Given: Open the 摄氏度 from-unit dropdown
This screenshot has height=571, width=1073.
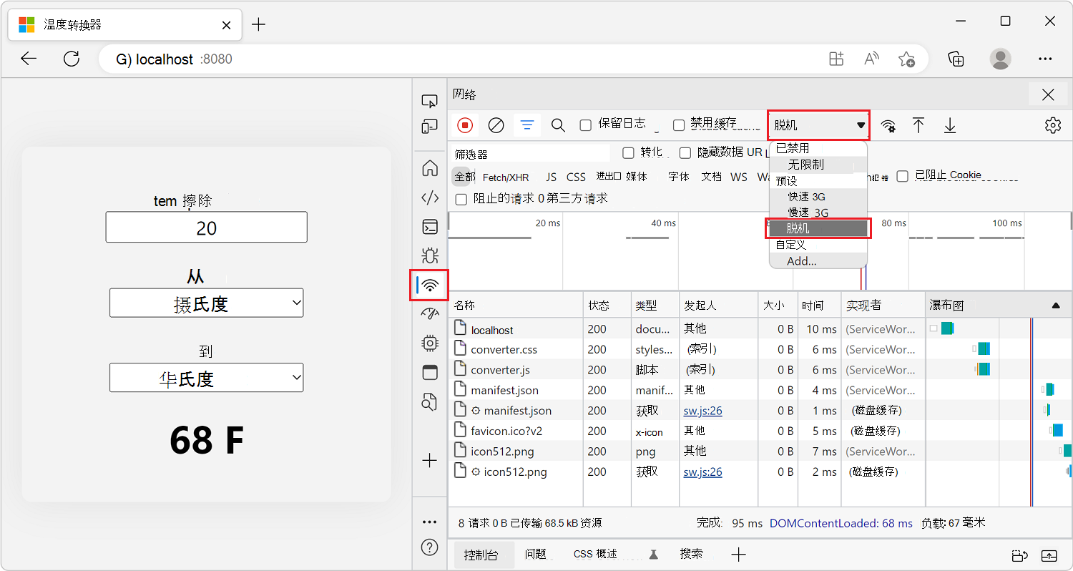Looking at the screenshot, I should (207, 303).
